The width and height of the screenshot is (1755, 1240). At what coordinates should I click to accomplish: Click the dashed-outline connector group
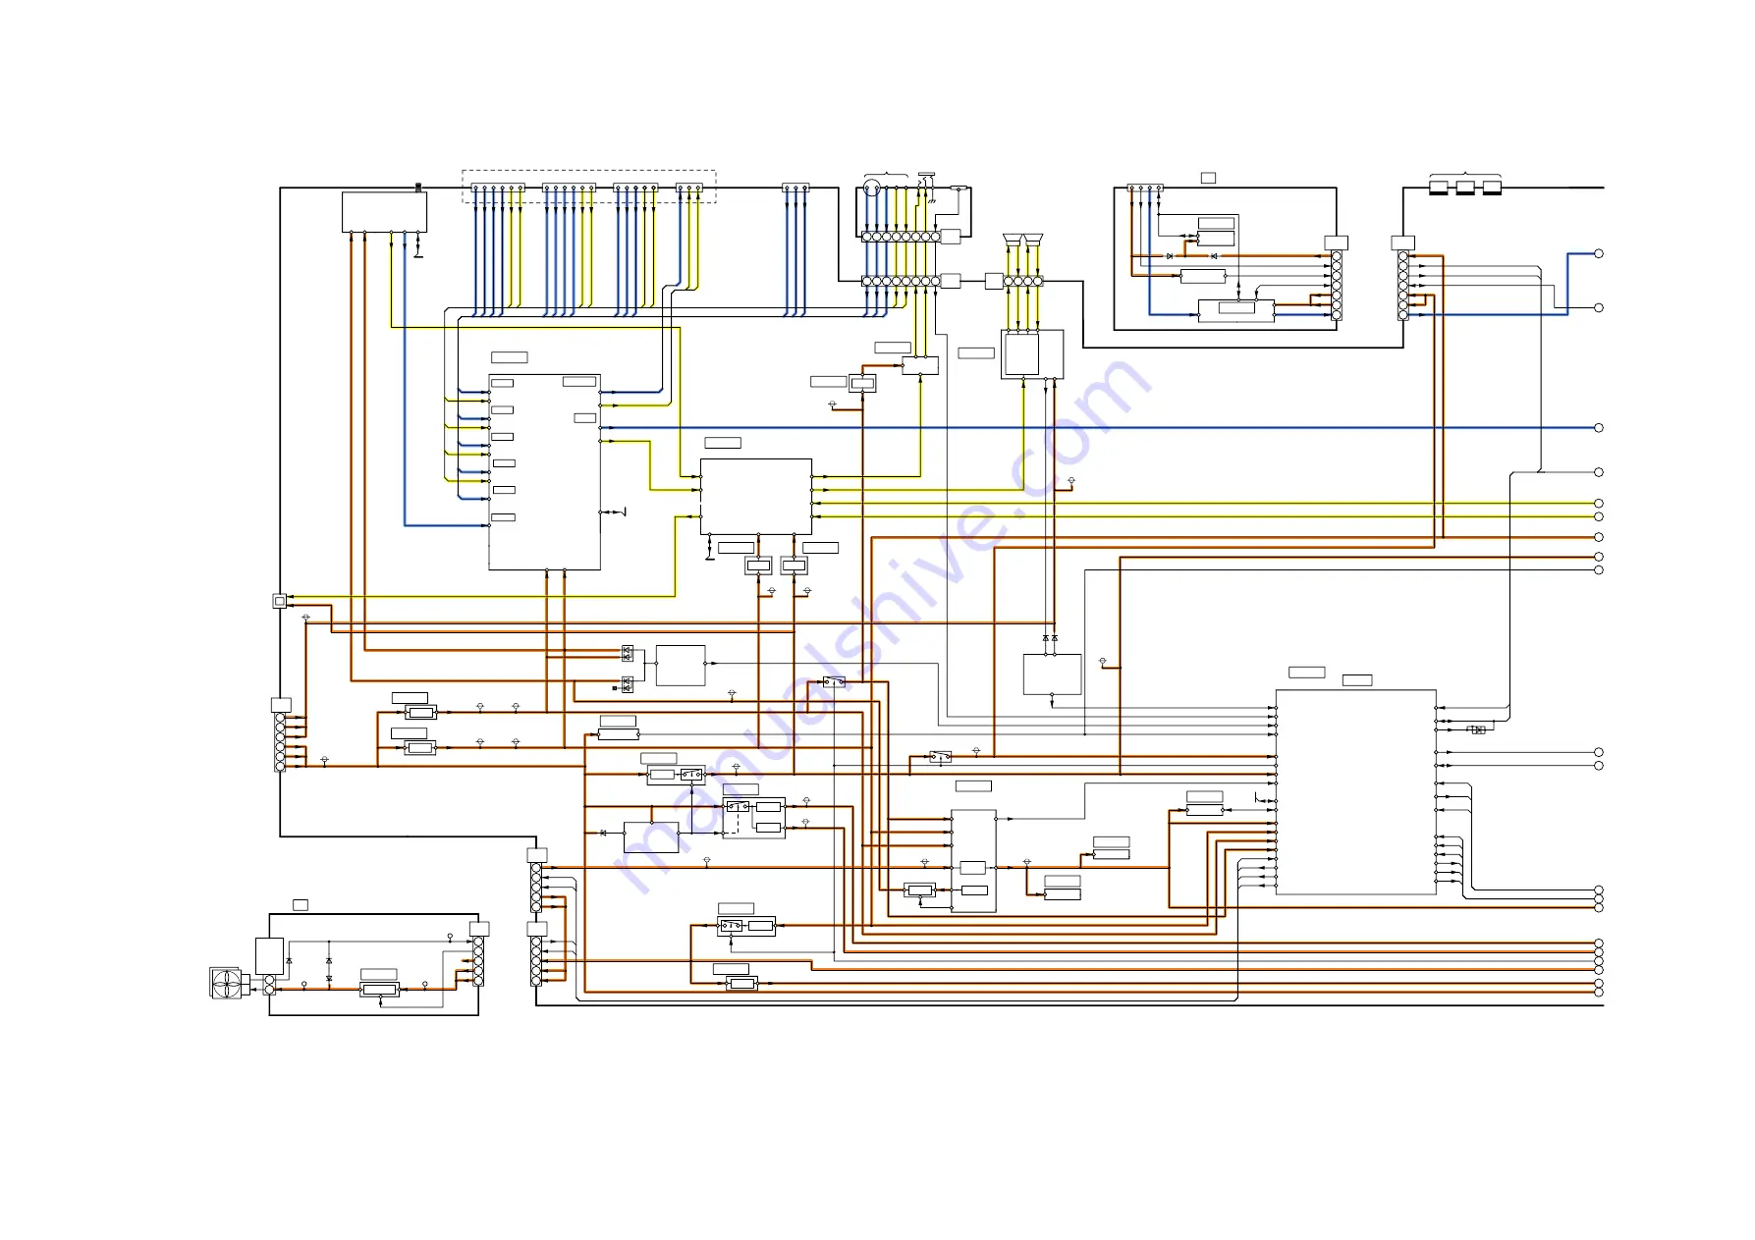tap(589, 187)
